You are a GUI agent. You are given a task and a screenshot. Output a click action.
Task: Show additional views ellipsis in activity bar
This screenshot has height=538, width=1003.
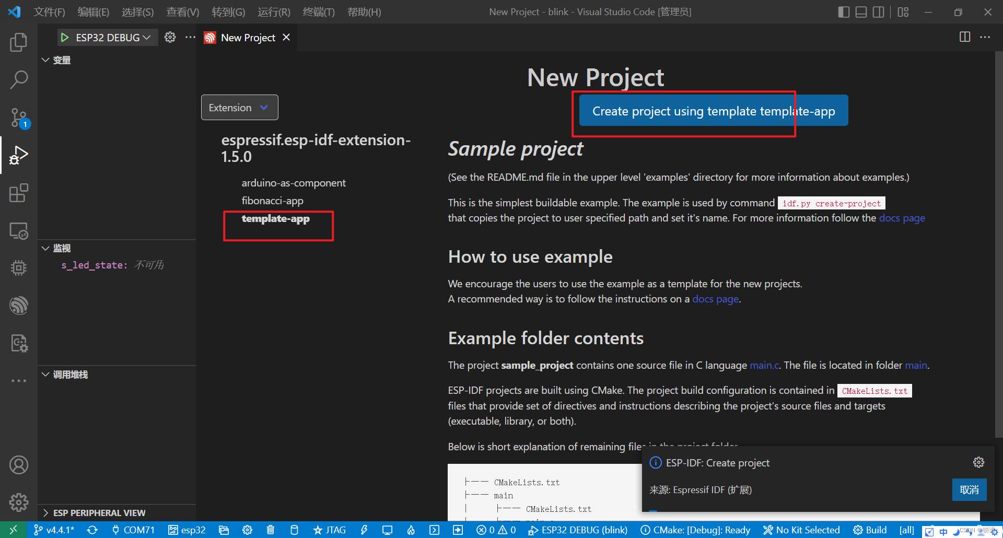pyautogui.click(x=19, y=381)
